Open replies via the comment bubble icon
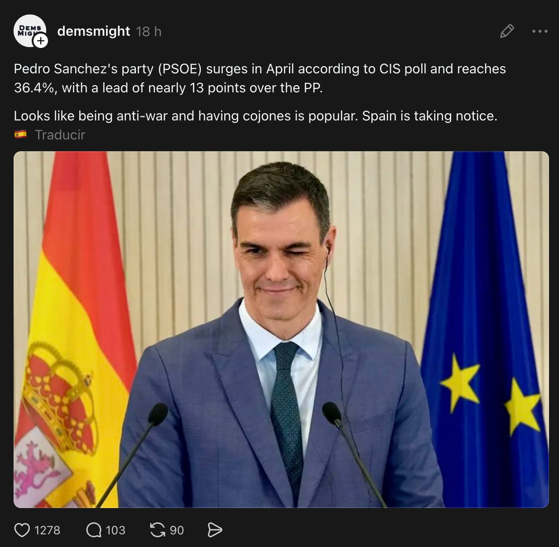The image size is (559, 547). click(94, 530)
